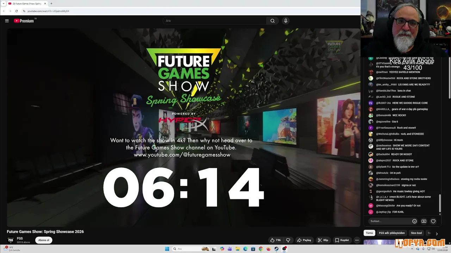This screenshot has height=253, width=451.
Task: Click @egzonxlive message Gta 6
Action: 383,122
